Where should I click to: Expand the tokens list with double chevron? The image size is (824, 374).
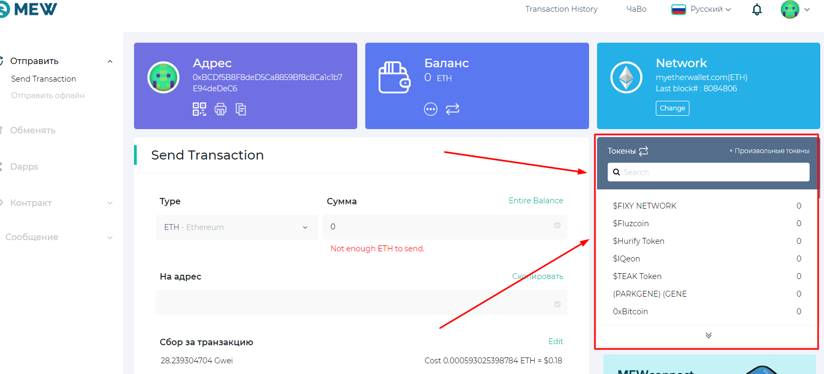tap(708, 336)
